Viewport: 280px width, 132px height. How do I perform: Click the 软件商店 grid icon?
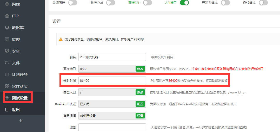click(x=7, y=86)
